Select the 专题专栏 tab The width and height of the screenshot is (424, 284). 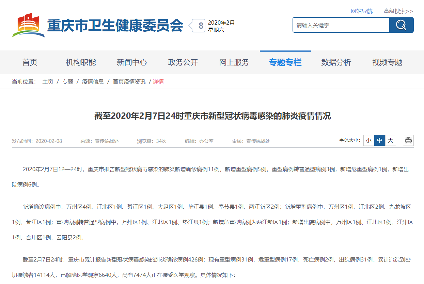coord(285,62)
